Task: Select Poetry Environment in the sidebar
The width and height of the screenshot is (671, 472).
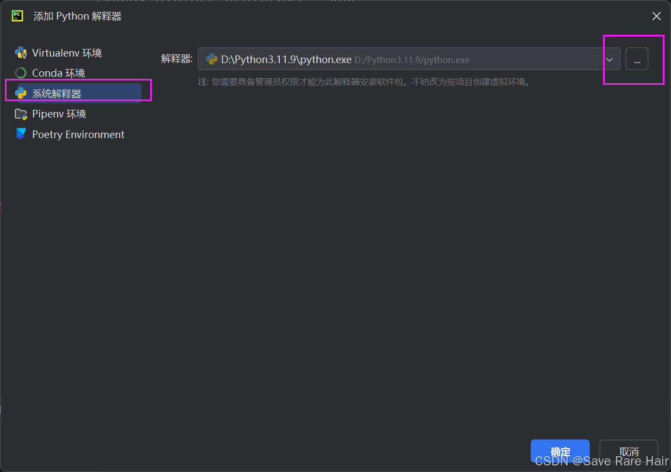Action: click(78, 134)
